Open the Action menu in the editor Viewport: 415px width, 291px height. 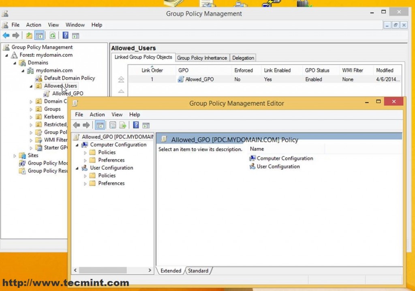click(97, 114)
